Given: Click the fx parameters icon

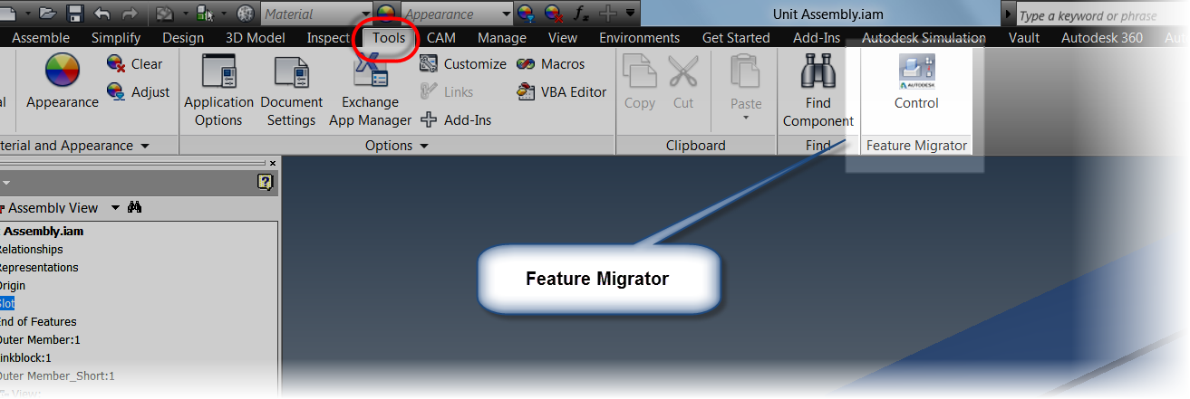Looking at the screenshot, I should pos(581,14).
